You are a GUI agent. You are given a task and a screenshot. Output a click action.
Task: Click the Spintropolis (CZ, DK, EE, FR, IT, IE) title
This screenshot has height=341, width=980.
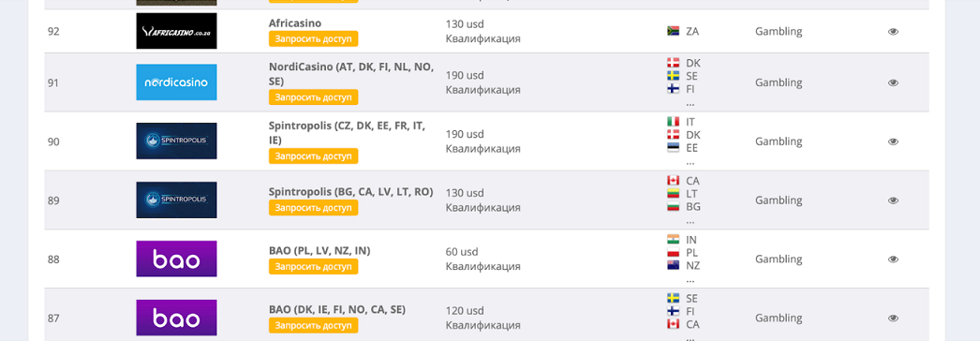coord(347,133)
